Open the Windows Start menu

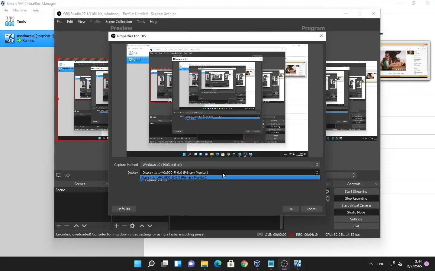pos(138,264)
